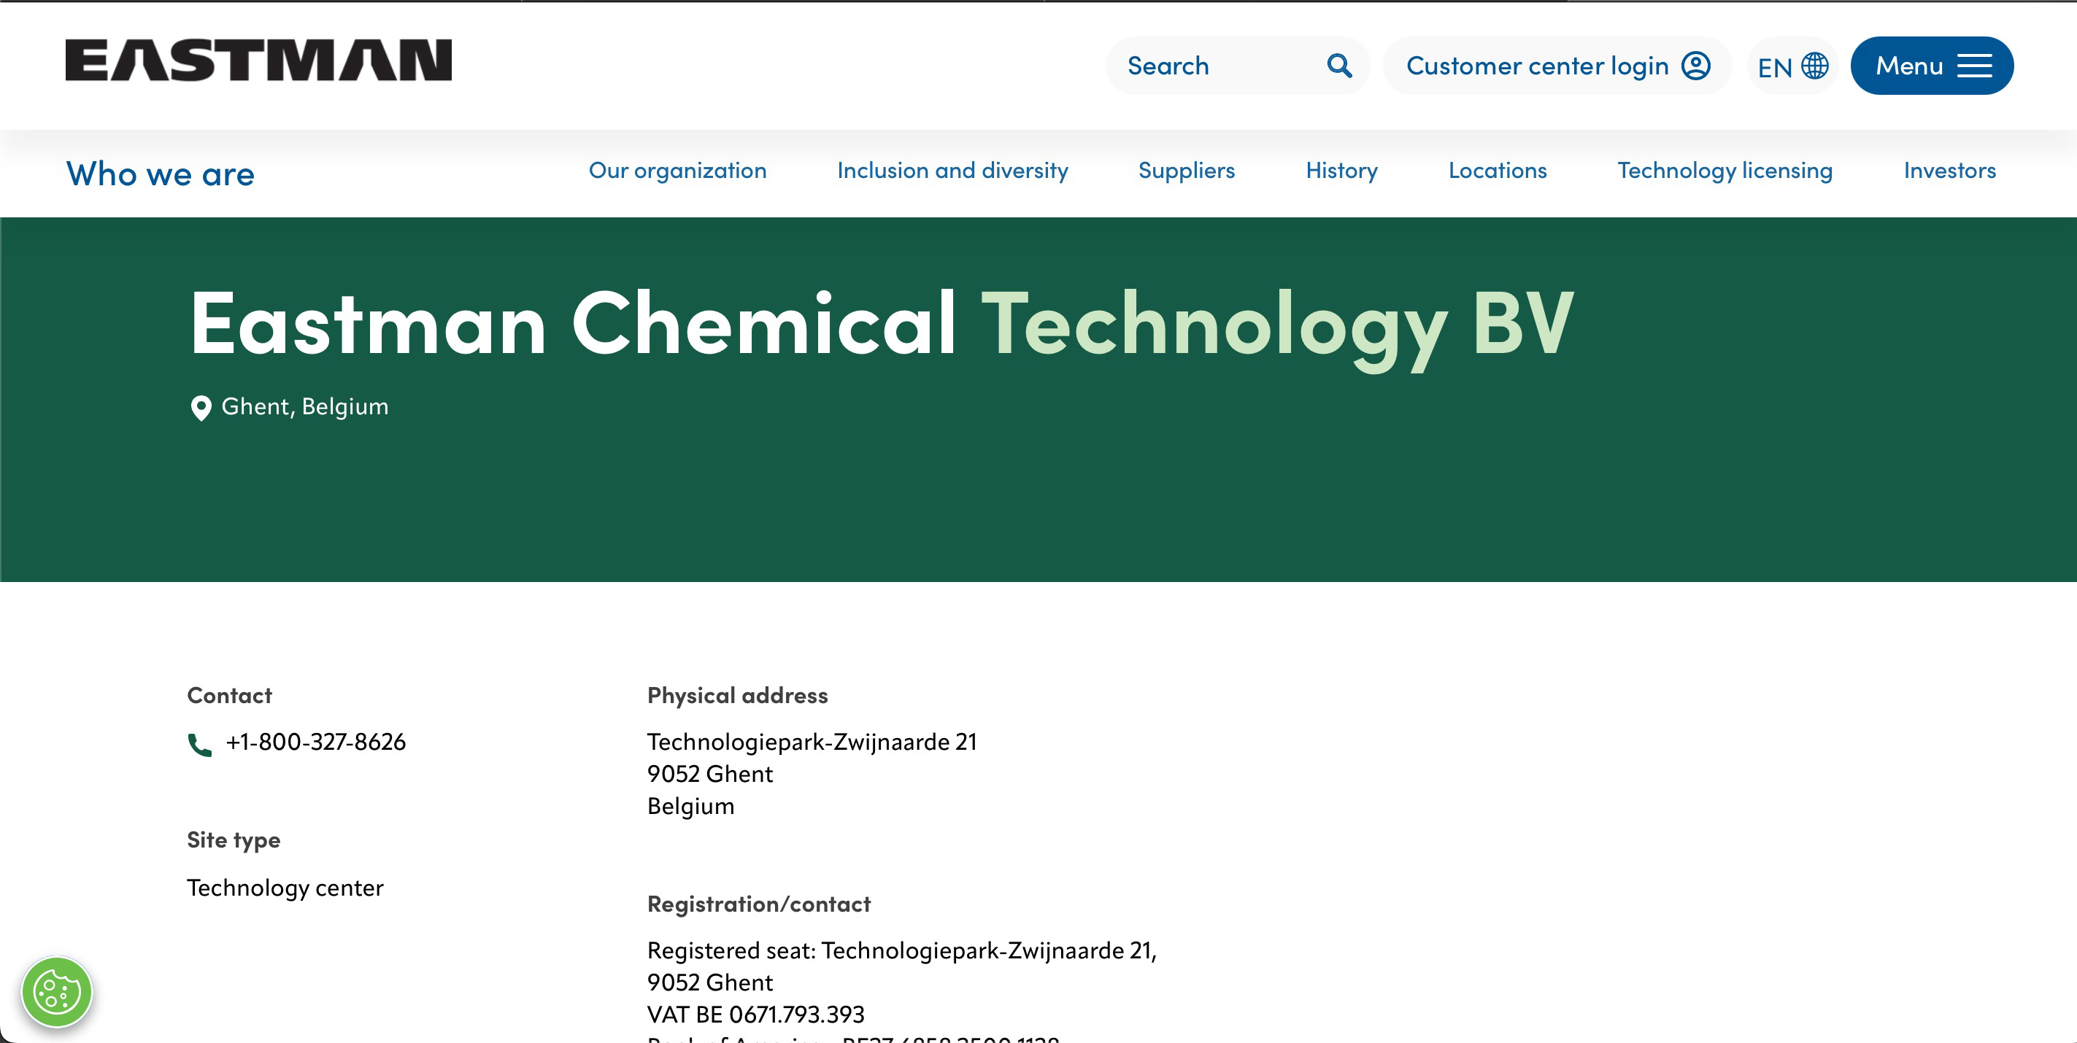2077x1043 pixels.
Task: Go to Our organization
Action: click(677, 171)
